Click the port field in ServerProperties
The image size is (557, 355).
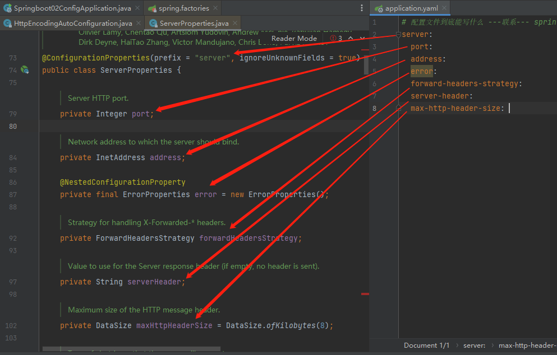[x=141, y=114]
